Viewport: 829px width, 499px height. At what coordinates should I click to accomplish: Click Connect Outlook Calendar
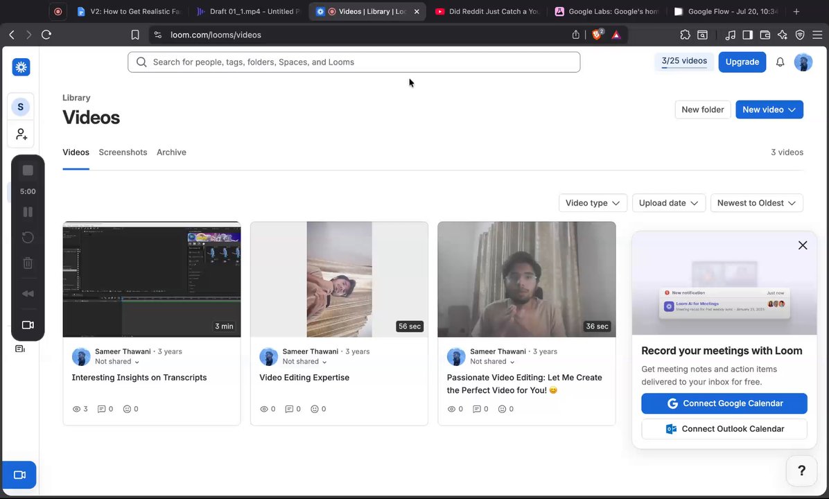coord(724,429)
